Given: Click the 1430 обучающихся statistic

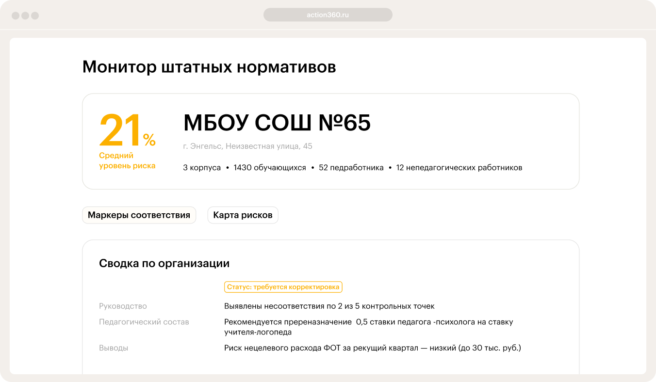Looking at the screenshot, I should pyautogui.click(x=270, y=168).
